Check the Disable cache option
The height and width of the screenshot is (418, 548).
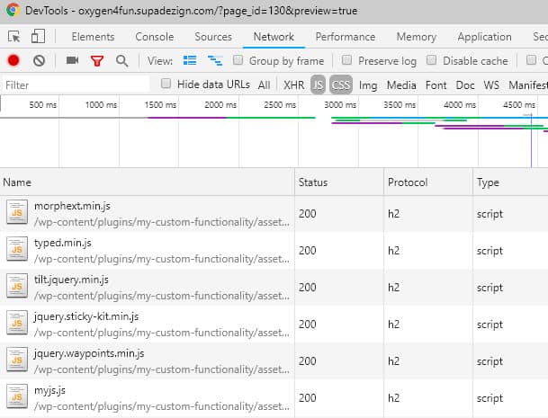432,60
